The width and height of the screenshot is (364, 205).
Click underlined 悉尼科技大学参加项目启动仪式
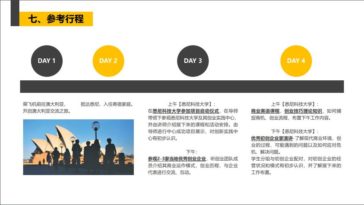[x=186, y=111]
